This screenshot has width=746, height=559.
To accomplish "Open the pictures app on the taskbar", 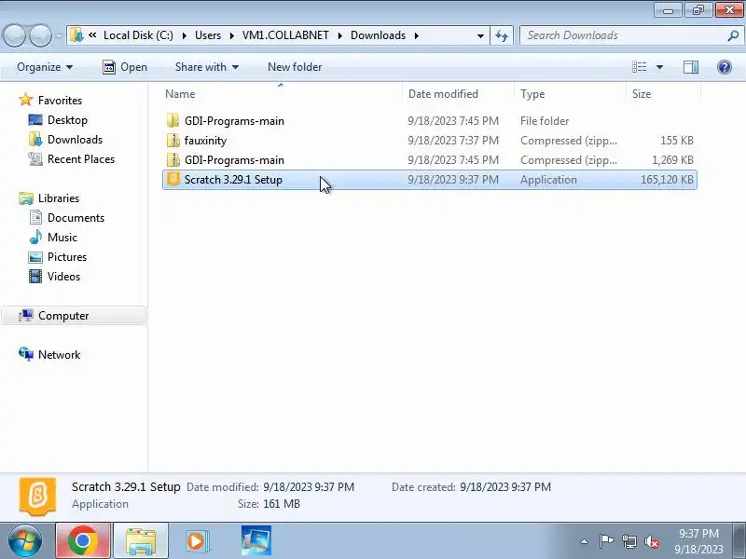I will [x=256, y=540].
